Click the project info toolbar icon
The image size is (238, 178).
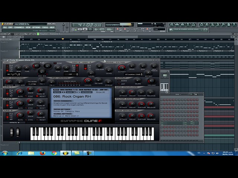click(229, 24)
